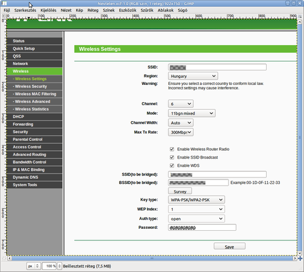The image size is (304, 272).
Task: Open the ruler corner image menu icon
Action: coord(4,16)
